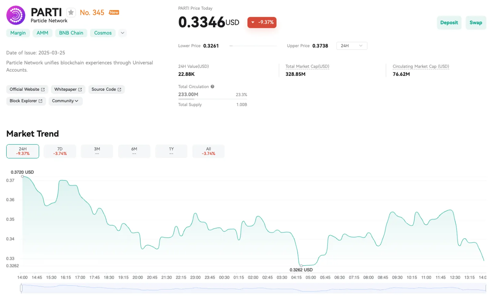490x298 pixels.
Task: Click the Particle Network subtitle
Action: [x=49, y=21]
